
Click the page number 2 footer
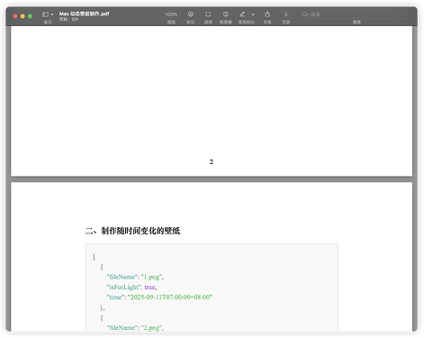coord(212,162)
